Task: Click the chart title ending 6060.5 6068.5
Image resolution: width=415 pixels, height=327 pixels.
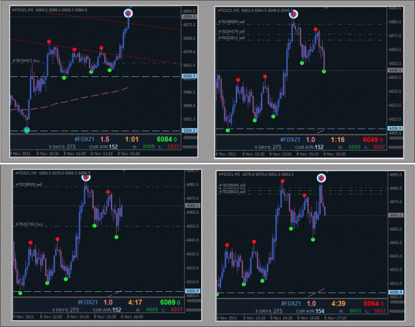Action: pos(53,173)
